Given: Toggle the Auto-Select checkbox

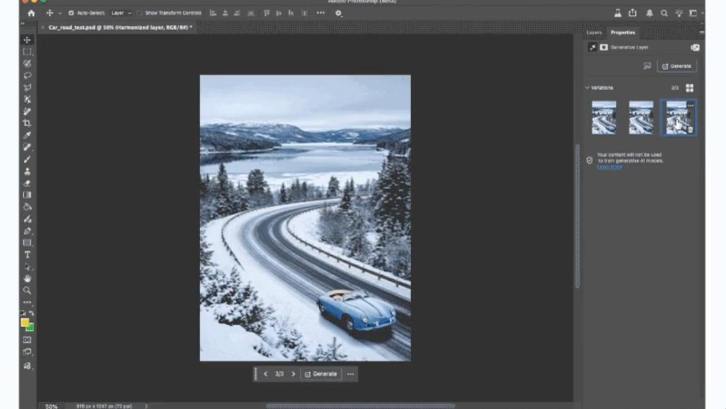Looking at the screenshot, I should [71, 13].
